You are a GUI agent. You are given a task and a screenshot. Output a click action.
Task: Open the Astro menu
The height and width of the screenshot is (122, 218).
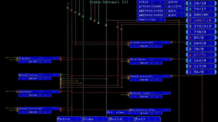pyautogui.click(x=69, y=119)
